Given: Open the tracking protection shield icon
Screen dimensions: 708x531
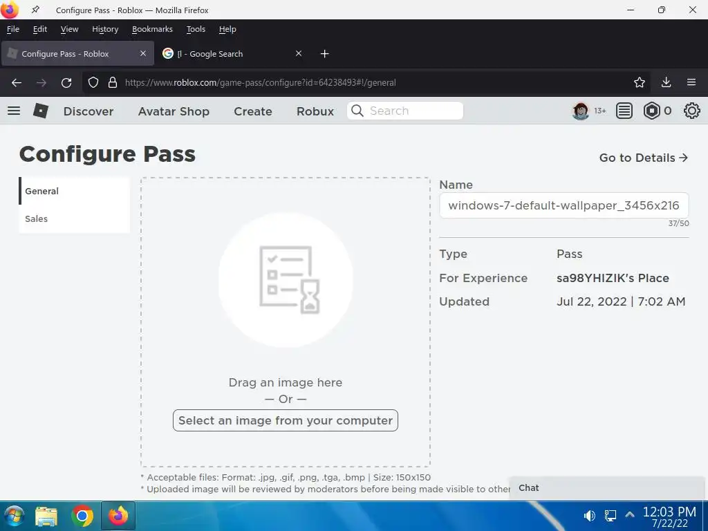Looking at the screenshot, I should 93,83.
